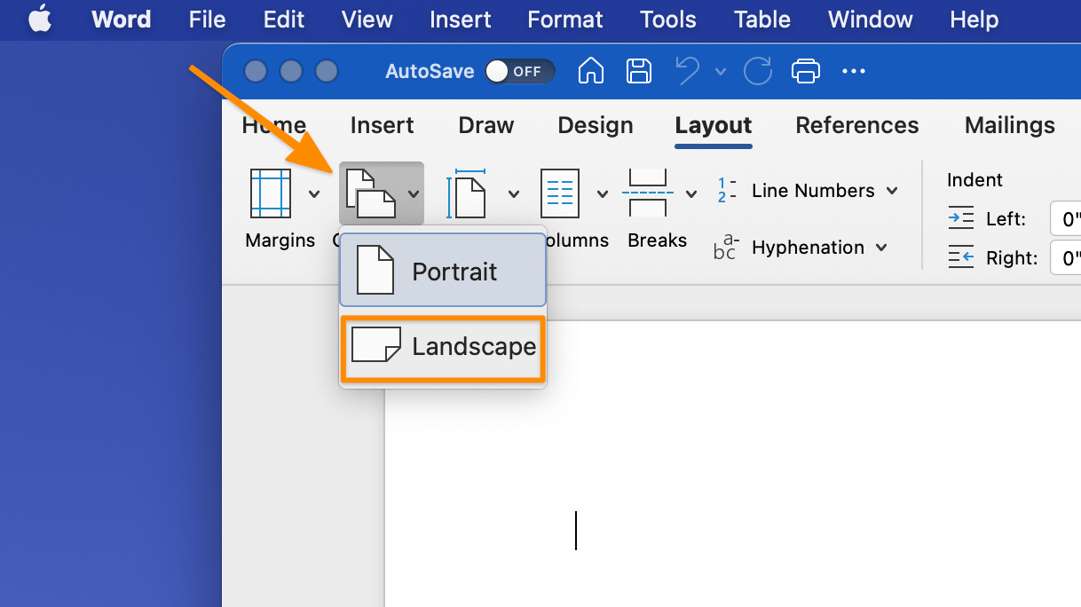Screen dimensions: 1081x607
Task: Open the Hyphenation dropdown
Action: [x=801, y=248]
